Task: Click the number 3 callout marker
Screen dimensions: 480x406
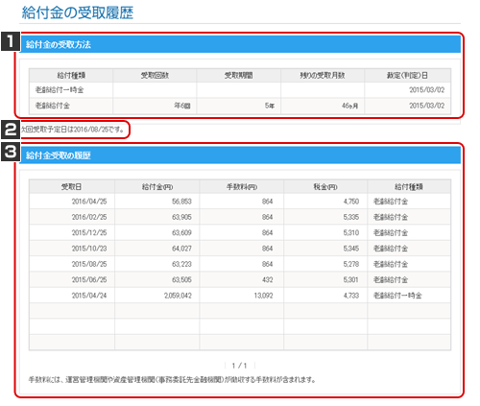Action: point(11,152)
